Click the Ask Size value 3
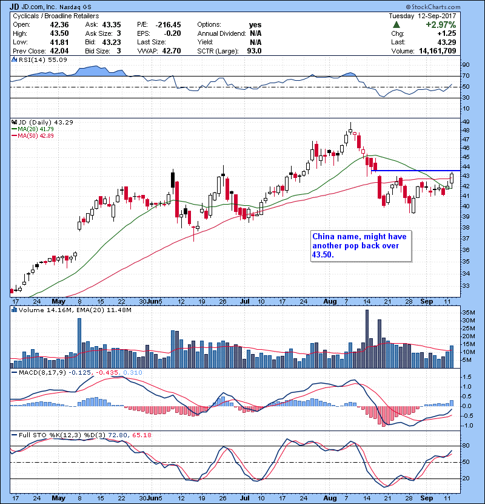The width and height of the screenshot is (485, 504). 119,33
